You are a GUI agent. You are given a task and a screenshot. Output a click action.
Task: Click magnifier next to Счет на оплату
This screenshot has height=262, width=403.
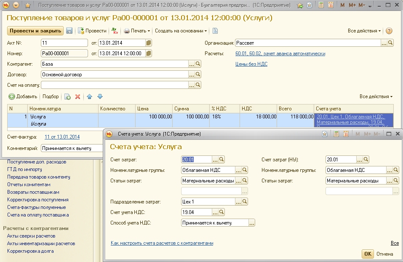pyautogui.click(x=198, y=85)
